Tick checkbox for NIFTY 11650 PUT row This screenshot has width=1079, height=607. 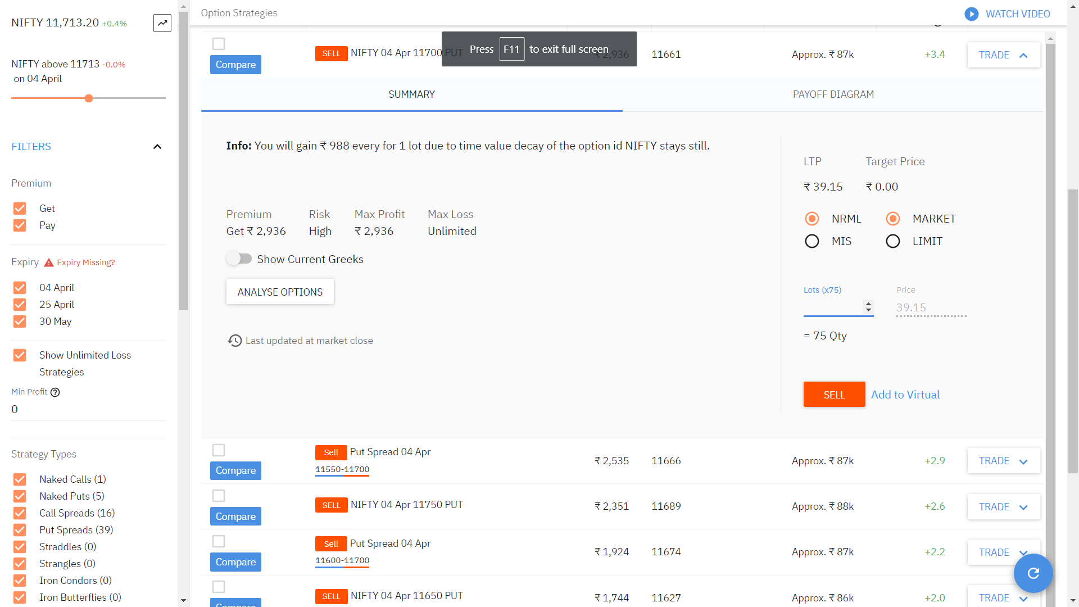[219, 587]
